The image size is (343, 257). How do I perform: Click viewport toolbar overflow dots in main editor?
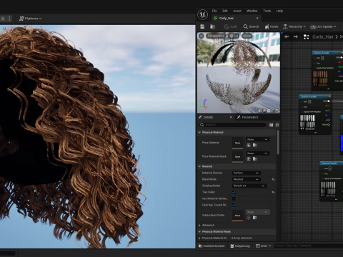click(9, 19)
